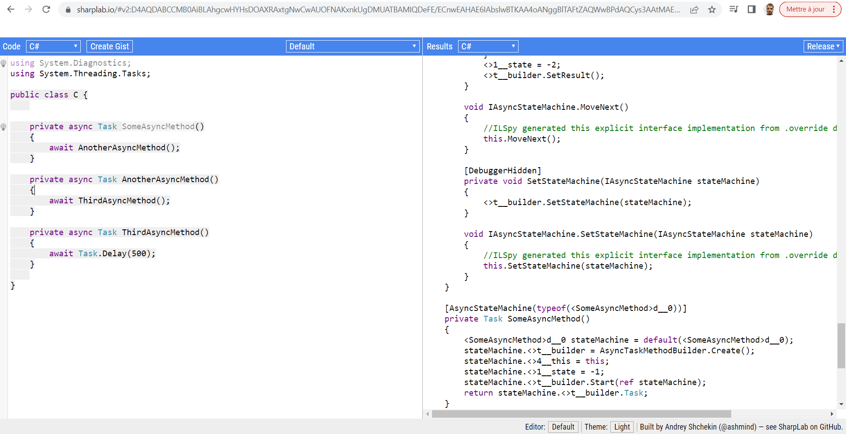Set the editor mode to Default
Screen dimensions: 846x434
[x=563, y=427]
